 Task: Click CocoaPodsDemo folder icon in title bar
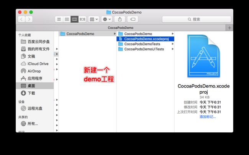pyautogui.click(x=109, y=12)
